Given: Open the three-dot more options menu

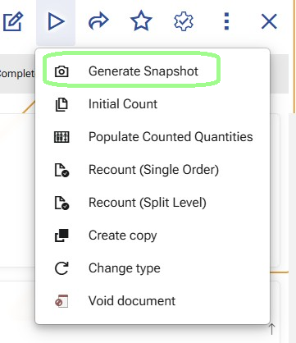Looking at the screenshot, I should (x=226, y=21).
